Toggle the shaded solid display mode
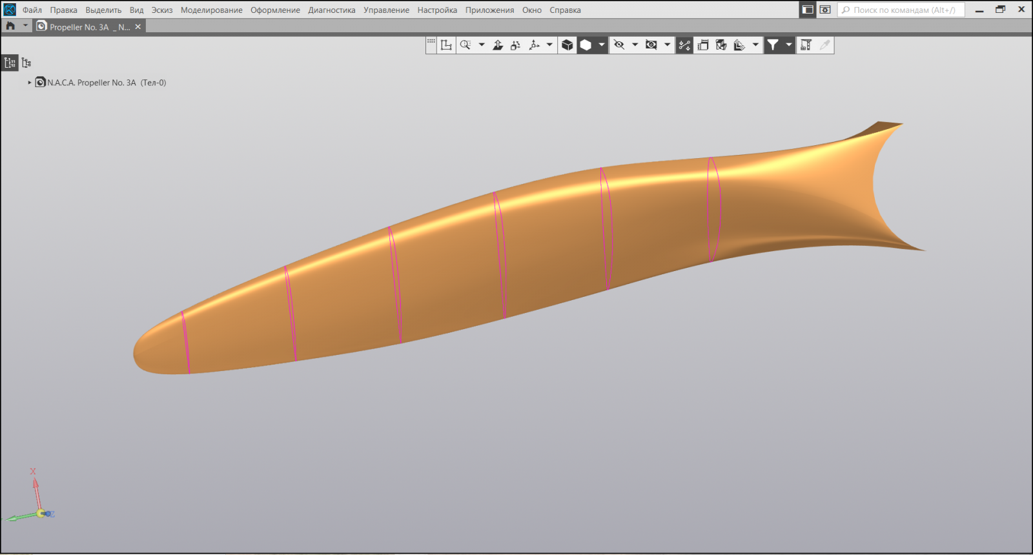Image resolution: width=1033 pixels, height=555 pixels. pyautogui.click(x=586, y=45)
